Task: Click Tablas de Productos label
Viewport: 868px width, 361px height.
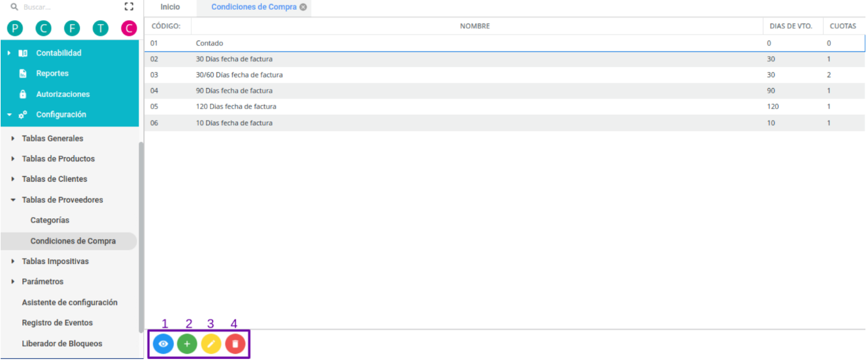Action: tap(58, 159)
